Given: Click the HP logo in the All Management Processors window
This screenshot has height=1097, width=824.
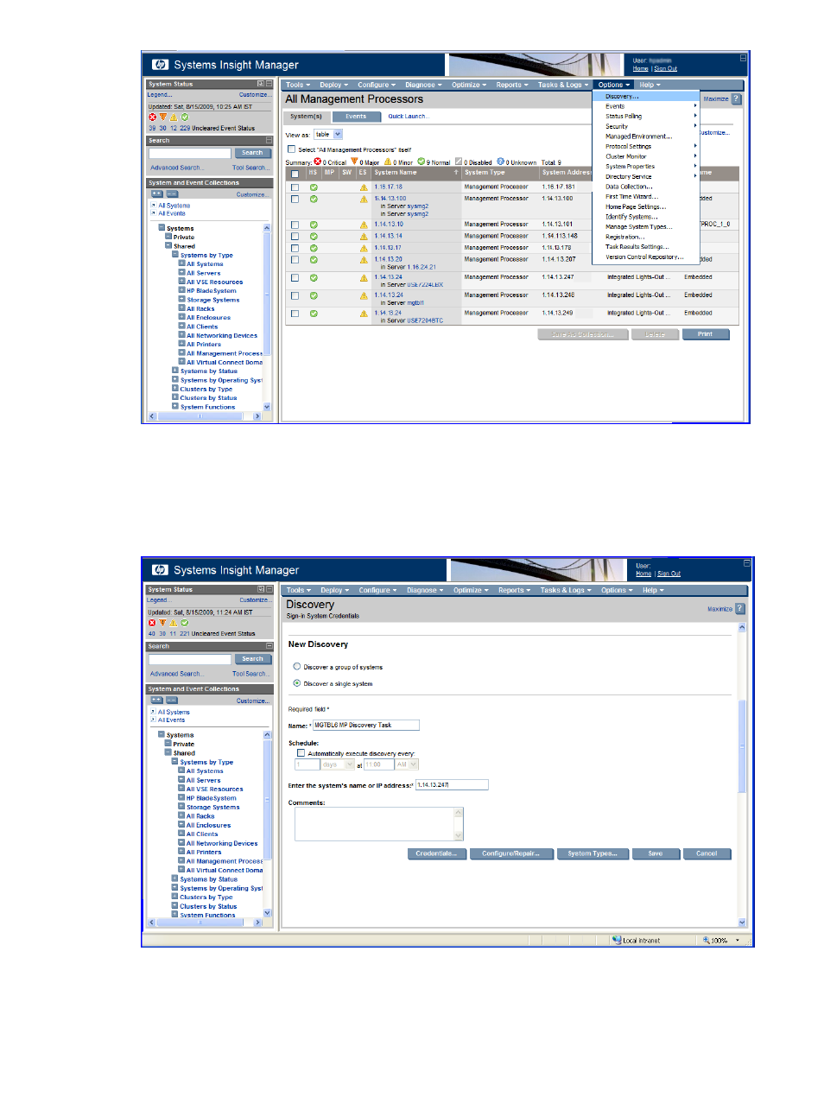Looking at the screenshot, I should click(160, 65).
